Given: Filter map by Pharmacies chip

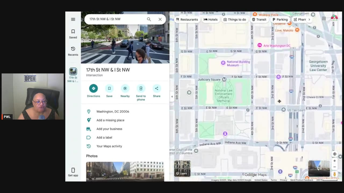Looking at the screenshot, I should (300, 20).
